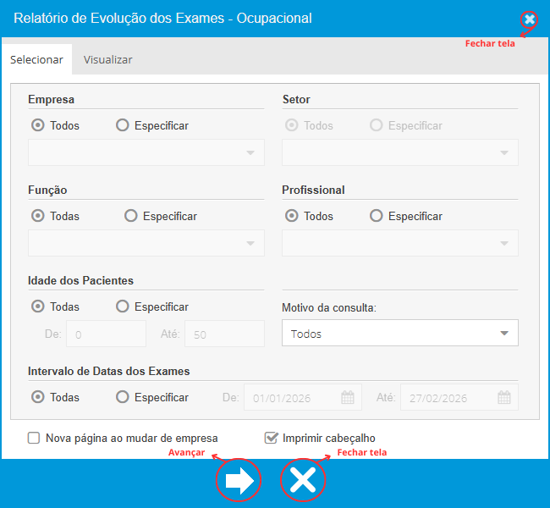Click the large X icon in bottom bar
This screenshot has width=550, height=508.
click(x=303, y=480)
